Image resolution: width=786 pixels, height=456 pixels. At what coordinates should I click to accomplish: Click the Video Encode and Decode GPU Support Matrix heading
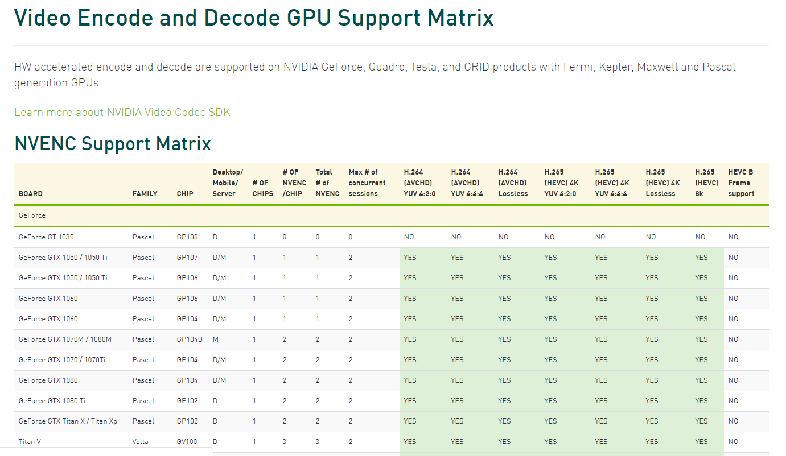pyautogui.click(x=254, y=18)
